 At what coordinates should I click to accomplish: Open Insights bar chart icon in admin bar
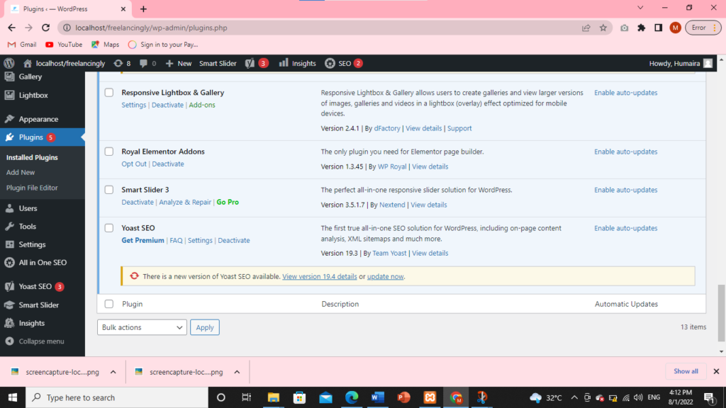click(284, 63)
